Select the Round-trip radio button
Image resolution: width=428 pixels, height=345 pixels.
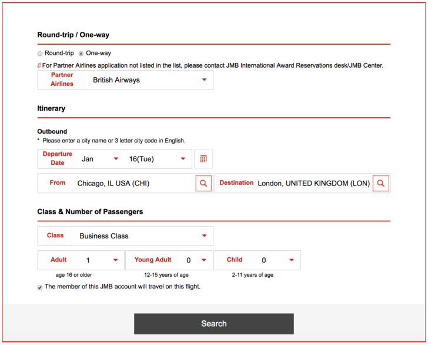click(40, 54)
